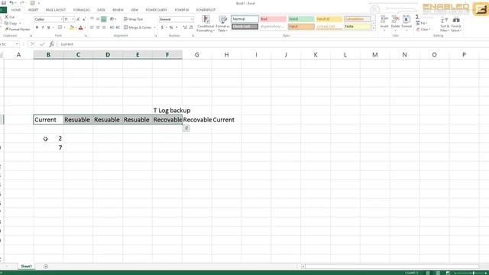Activate the Format Painter

[18, 29]
